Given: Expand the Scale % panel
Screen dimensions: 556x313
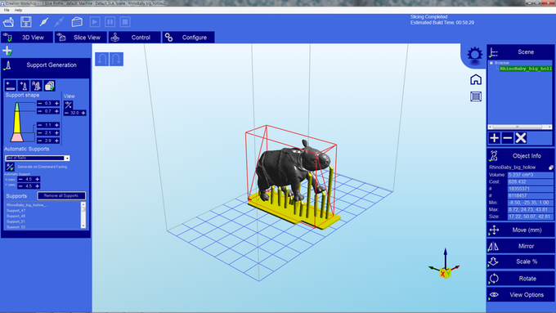Looking at the screenshot, I should (520, 262).
